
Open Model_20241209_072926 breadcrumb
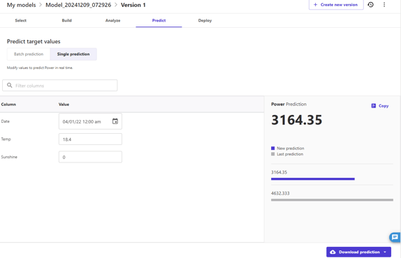(x=78, y=5)
